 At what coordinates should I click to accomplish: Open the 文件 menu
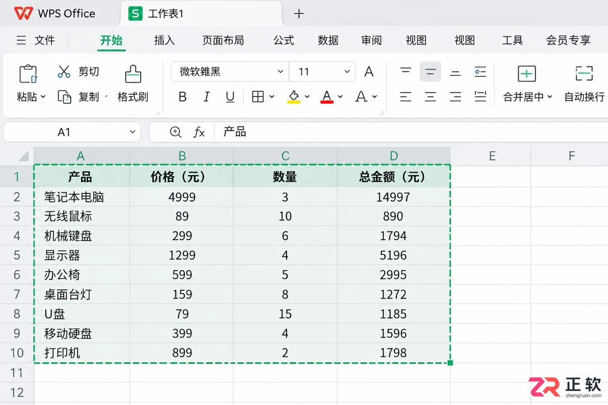[45, 40]
